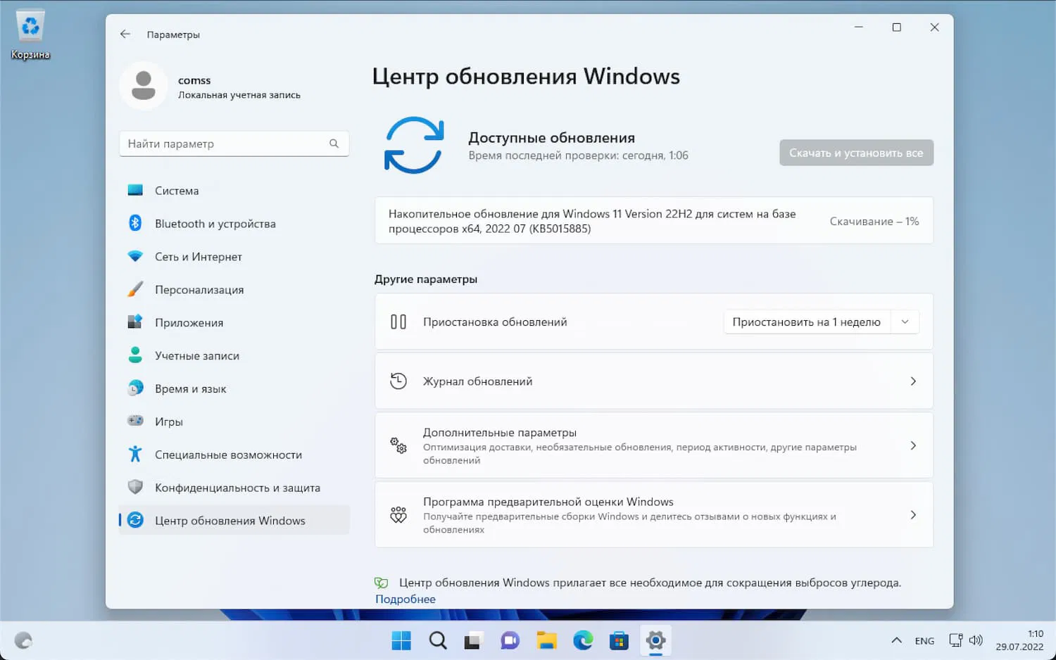Switch to Центр обновления Windows section
This screenshot has height=660, width=1056.
point(230,520)
